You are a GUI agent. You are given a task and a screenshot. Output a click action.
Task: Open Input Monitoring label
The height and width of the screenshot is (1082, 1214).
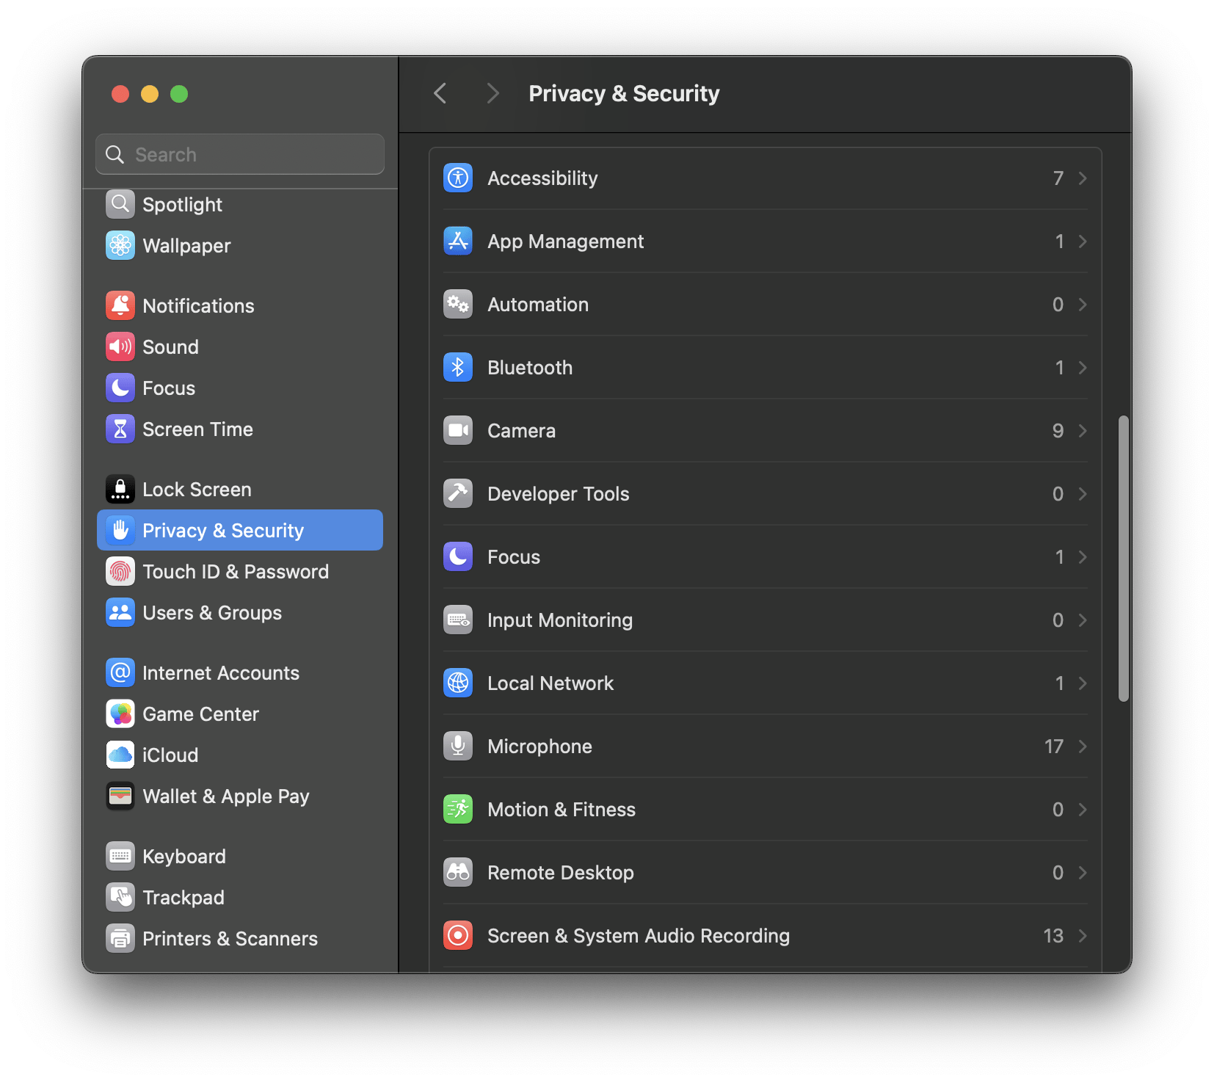coord(560,620)
